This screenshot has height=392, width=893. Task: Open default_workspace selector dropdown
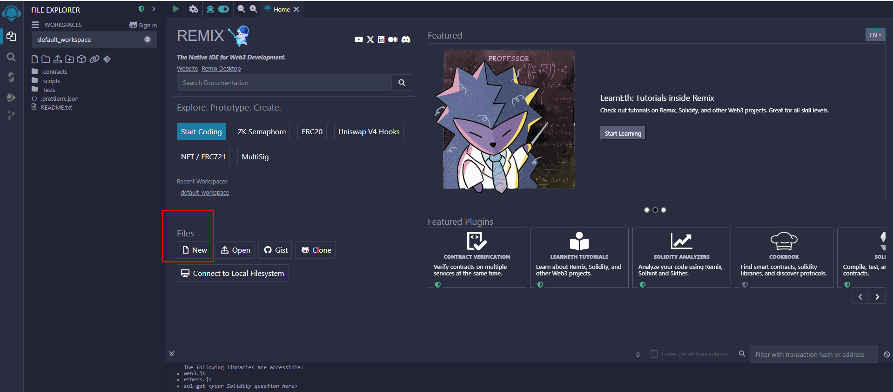(x=94, y=39)
